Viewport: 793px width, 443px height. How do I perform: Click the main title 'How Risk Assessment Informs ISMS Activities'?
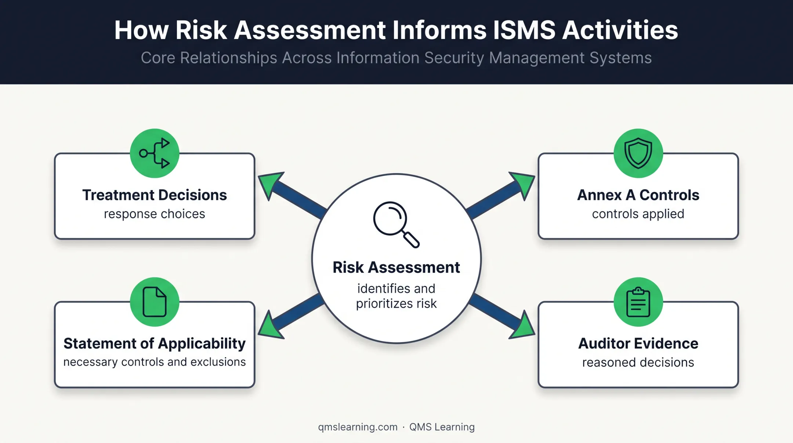(396, 30)
